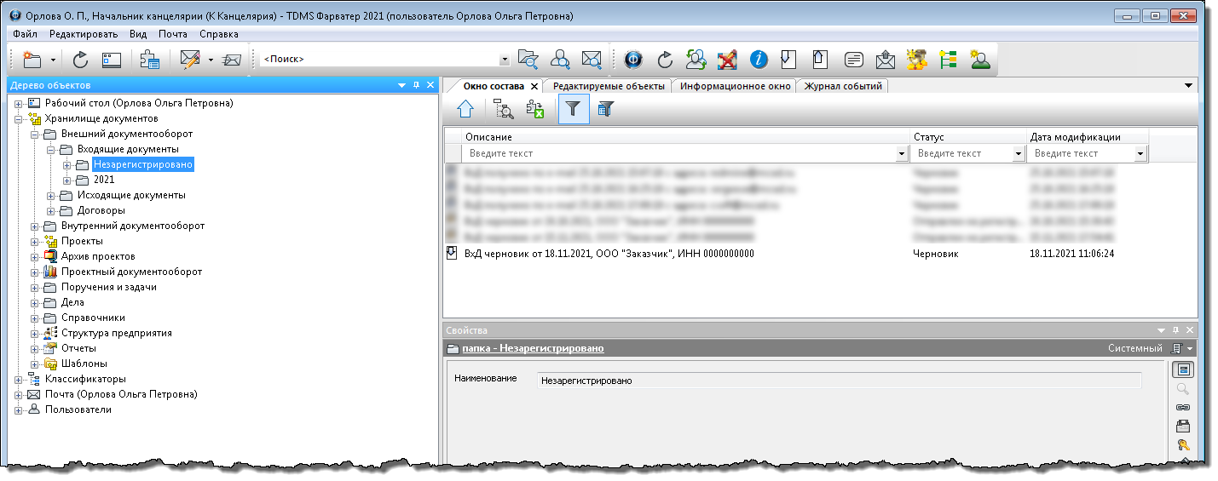The image size is (1218, 481).
Task: Pin the Дерево объектов panel
Action: [416, 85]
